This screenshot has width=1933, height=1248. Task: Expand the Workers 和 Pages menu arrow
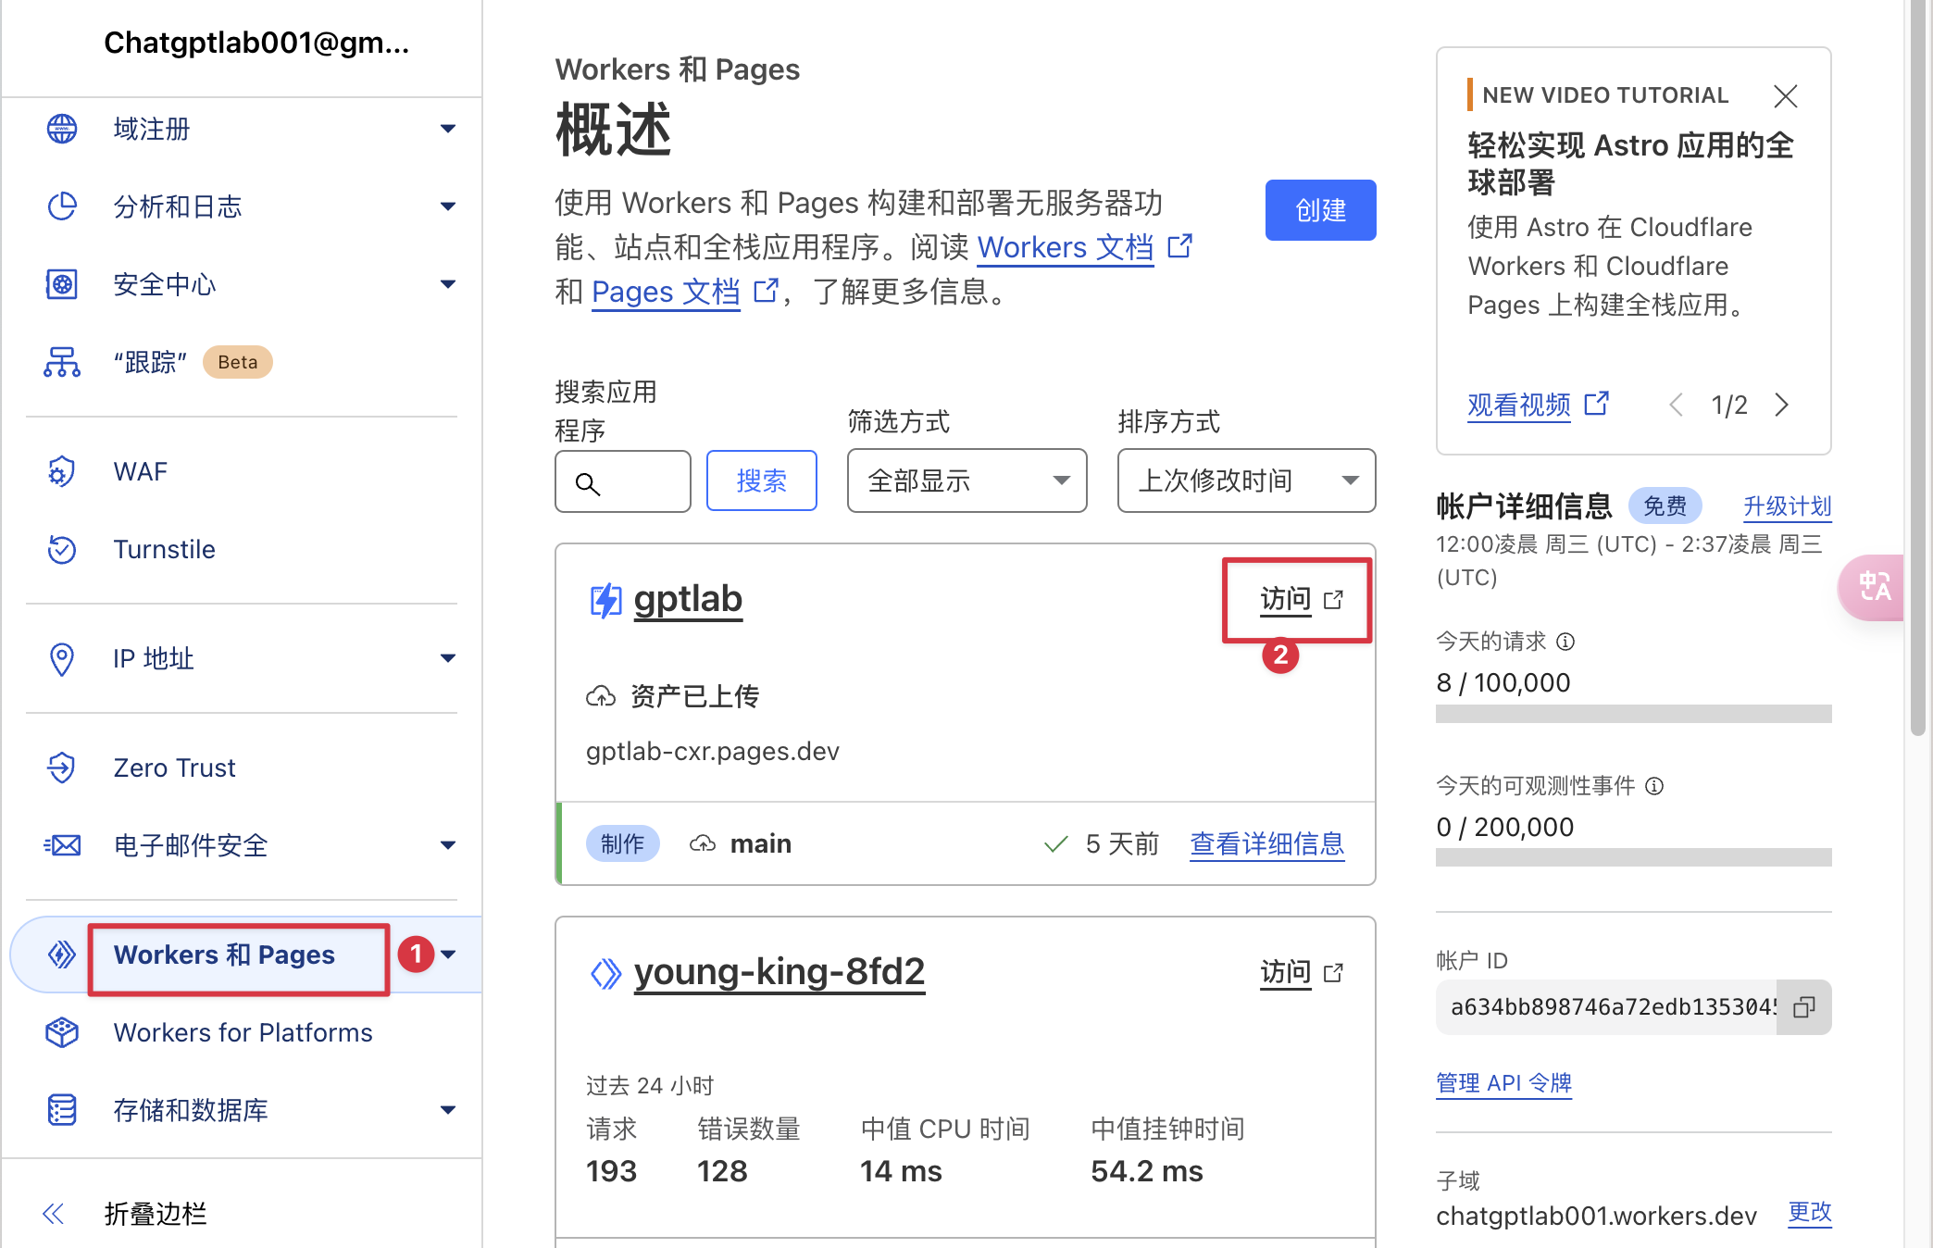[x=448, y=955]
